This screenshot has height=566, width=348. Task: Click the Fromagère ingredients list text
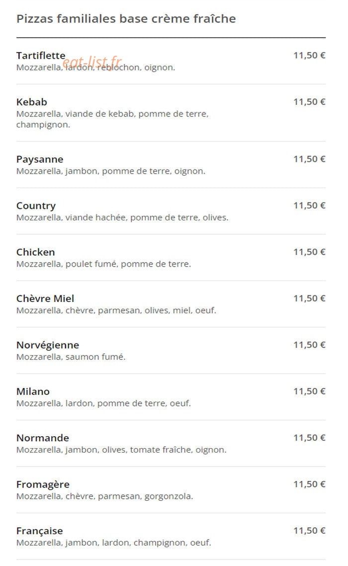pos(105,497)
